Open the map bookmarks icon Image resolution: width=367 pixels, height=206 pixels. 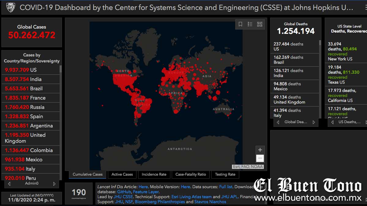tap(240, 24)
